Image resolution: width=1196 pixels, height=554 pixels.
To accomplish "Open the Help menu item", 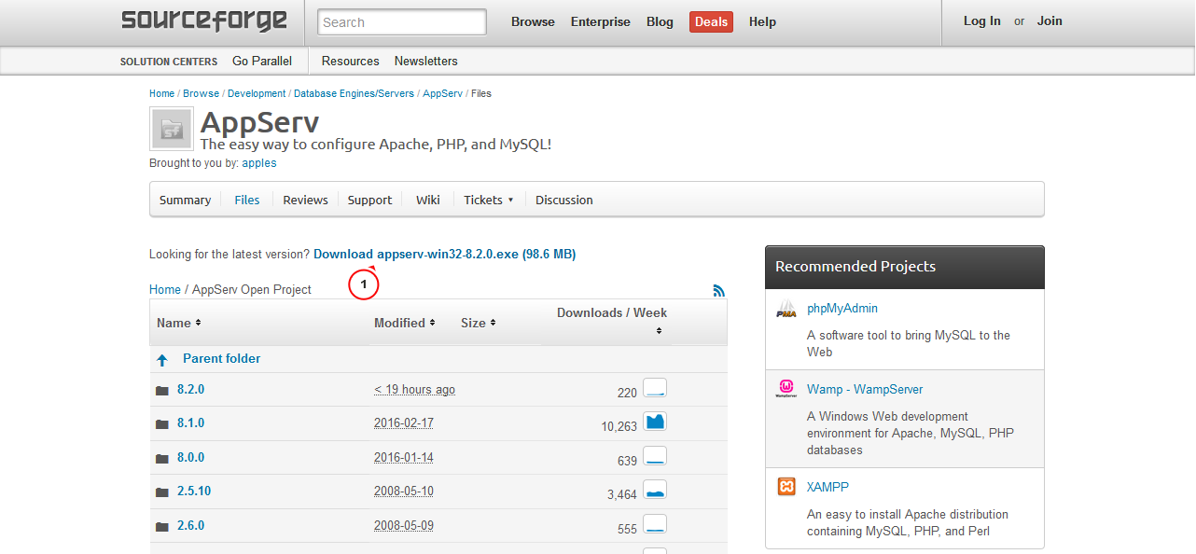I will [762, 21].
